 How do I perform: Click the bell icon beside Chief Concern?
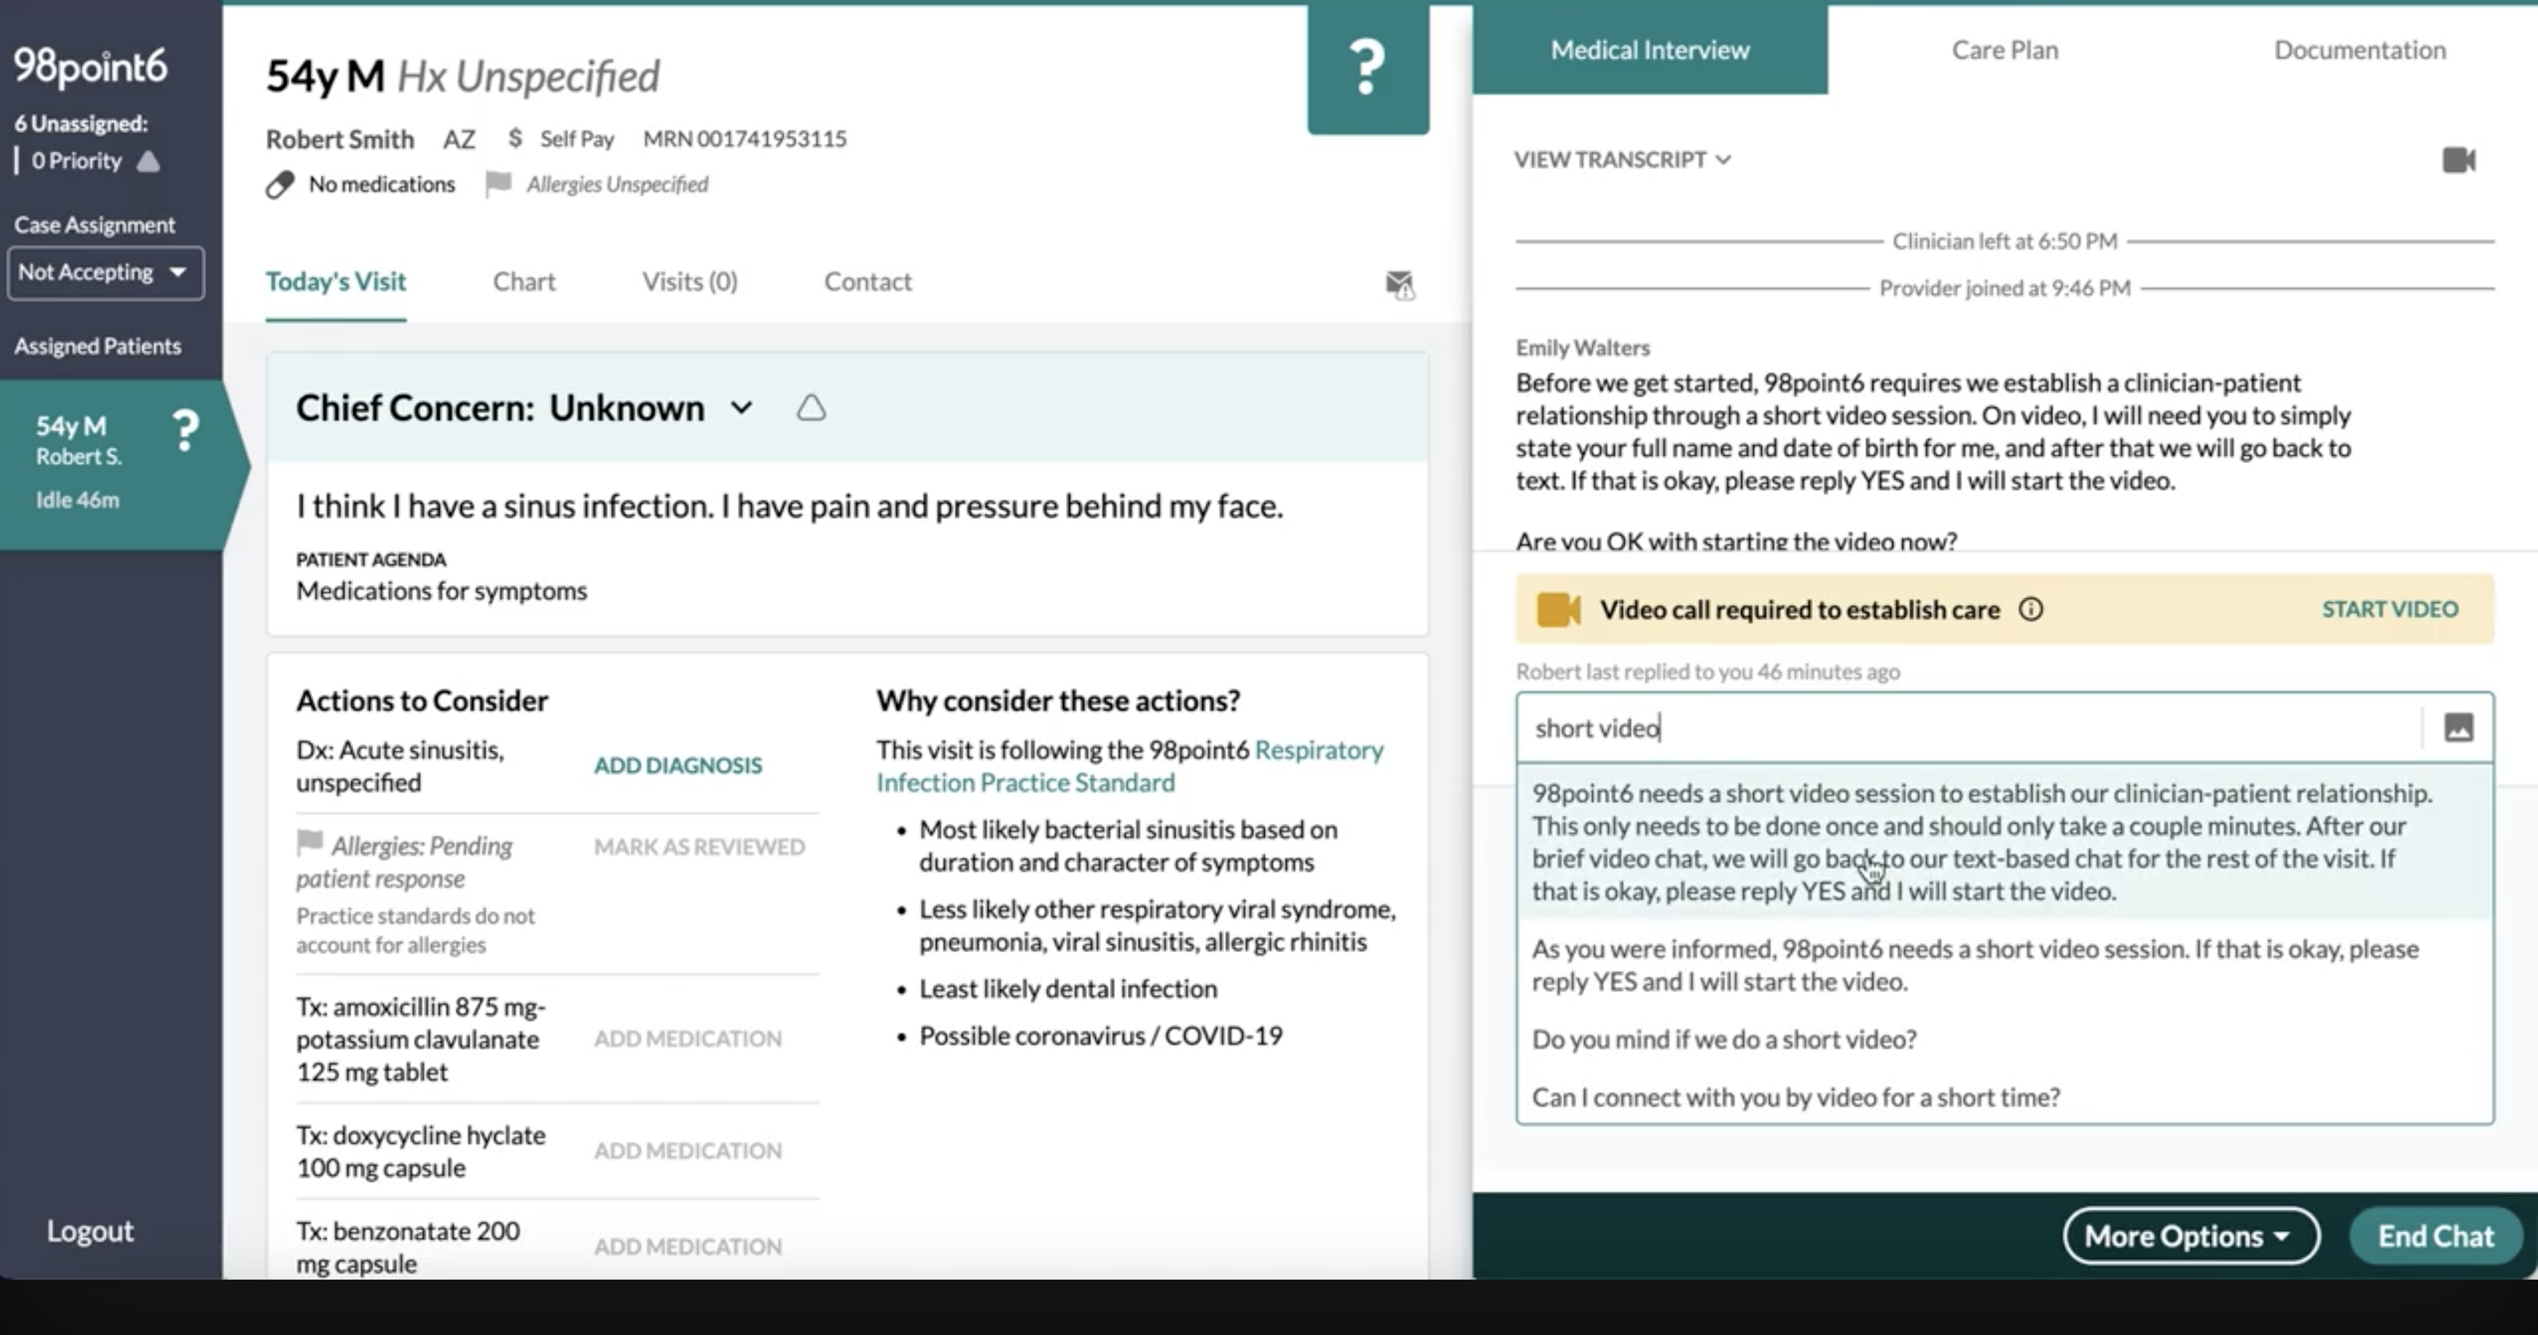click(x=811, y=407)
